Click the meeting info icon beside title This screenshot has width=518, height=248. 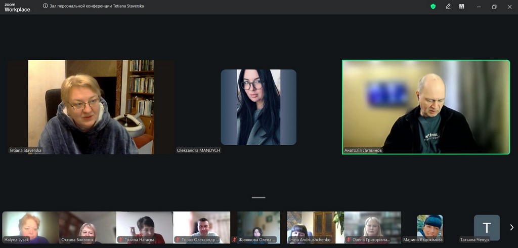[46, 7]
